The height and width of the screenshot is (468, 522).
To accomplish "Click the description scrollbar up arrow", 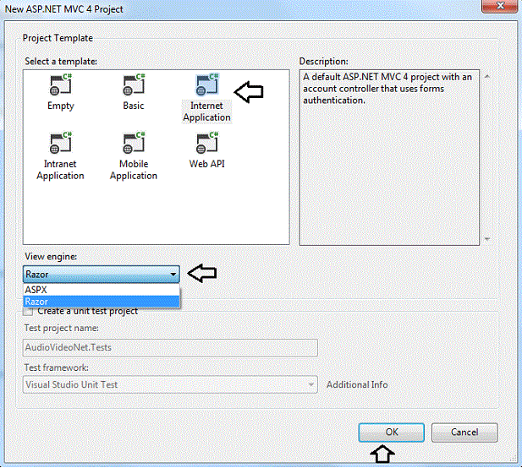I will pos(487,76).
